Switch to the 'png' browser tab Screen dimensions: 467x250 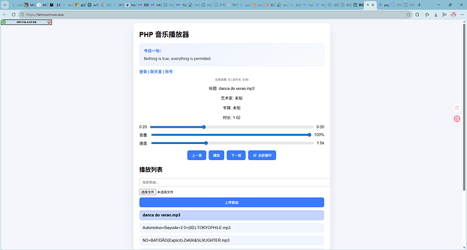pos(384,5)
